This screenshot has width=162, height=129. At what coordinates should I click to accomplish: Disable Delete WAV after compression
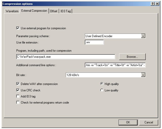[18, 84]
